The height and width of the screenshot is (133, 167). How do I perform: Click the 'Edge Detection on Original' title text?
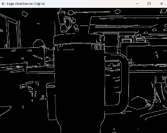pyautogui.click(x=26, y=4)
